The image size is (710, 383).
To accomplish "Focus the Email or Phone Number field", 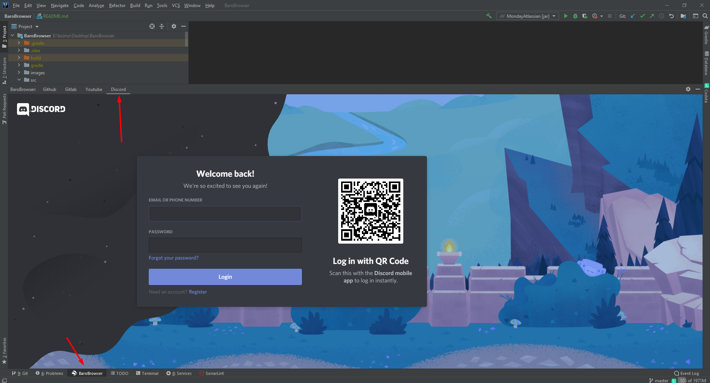I will click(225, 214).
